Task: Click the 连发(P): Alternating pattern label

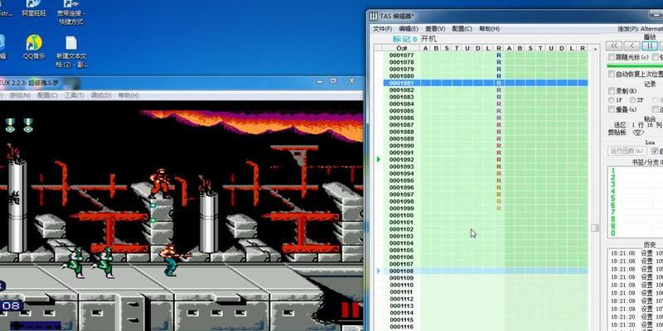Action: coord(640,29)
